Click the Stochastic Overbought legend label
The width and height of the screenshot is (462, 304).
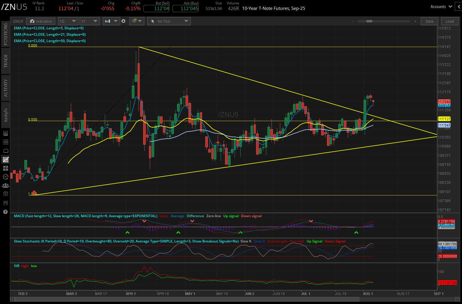coord(277,241)
